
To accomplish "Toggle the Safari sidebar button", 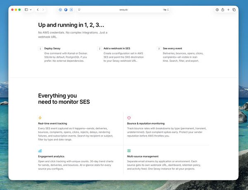I will (26, 10).
